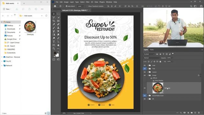Select the Eyedropper tool

point(54,24)
